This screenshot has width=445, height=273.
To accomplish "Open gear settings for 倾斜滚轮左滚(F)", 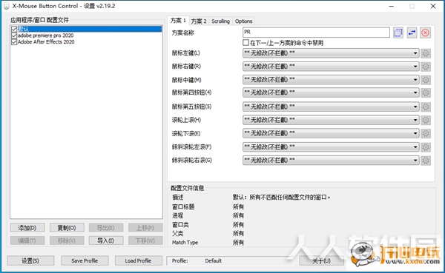I will (426, 147).
